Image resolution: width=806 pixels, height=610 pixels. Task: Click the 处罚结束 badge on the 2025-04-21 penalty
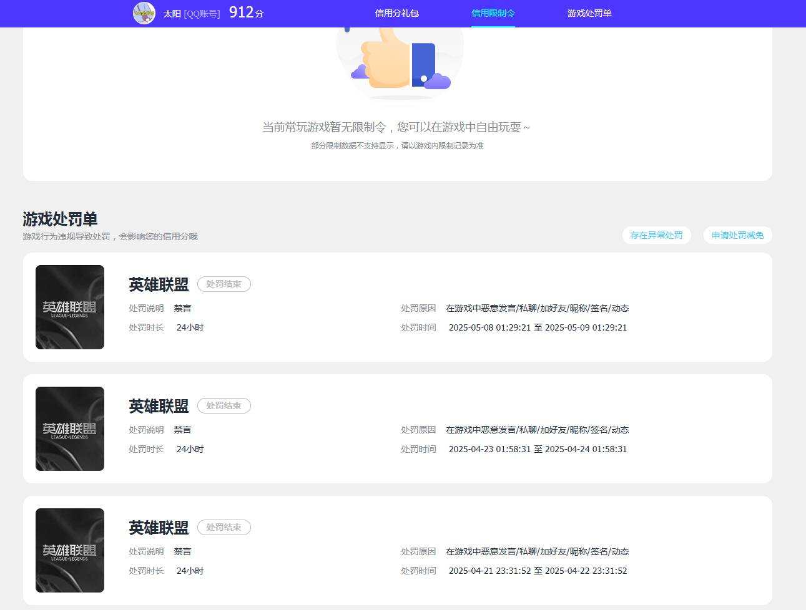coord(224,527)
